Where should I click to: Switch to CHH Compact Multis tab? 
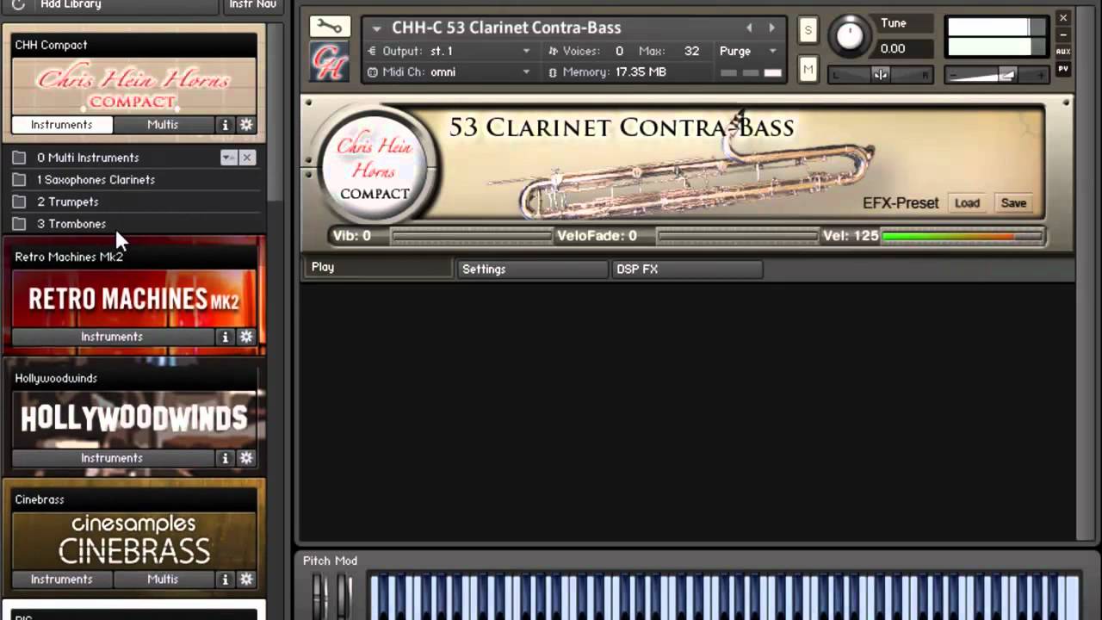[x=163, y=125]
